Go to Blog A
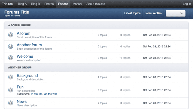The height and width of the screenshot is (109, 193). [22, 4]
